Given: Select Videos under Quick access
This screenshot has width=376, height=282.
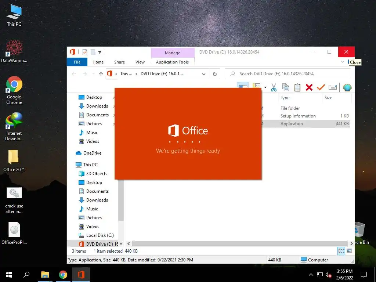Looking at the screenshot, I should coord(92,141).
